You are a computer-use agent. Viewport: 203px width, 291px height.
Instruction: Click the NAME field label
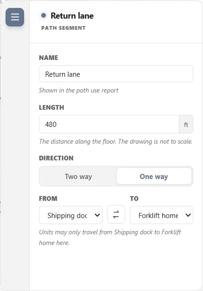(x=49, y=58)
